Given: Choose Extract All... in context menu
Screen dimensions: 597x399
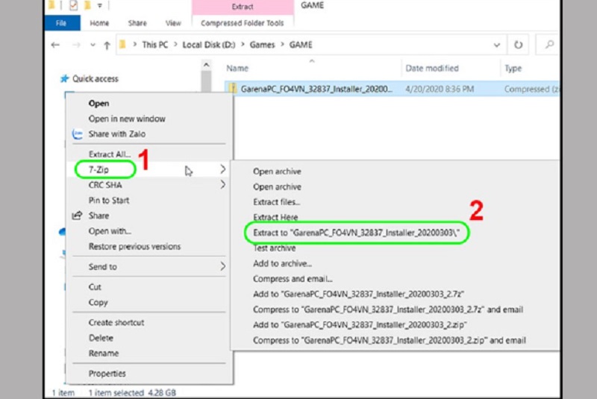Looking at the screenshot, I should pyautogui.click(x=110, y=154).
